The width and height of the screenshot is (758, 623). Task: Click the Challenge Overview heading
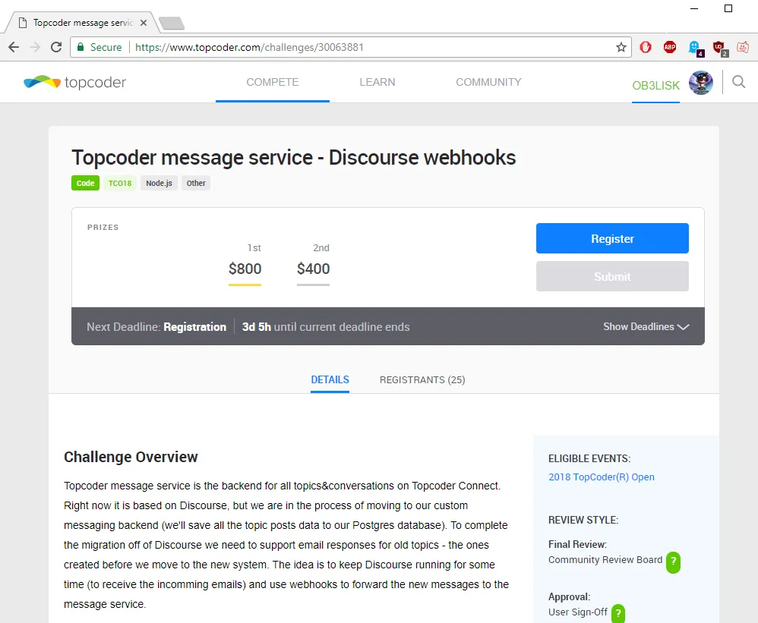click(131, 457)
